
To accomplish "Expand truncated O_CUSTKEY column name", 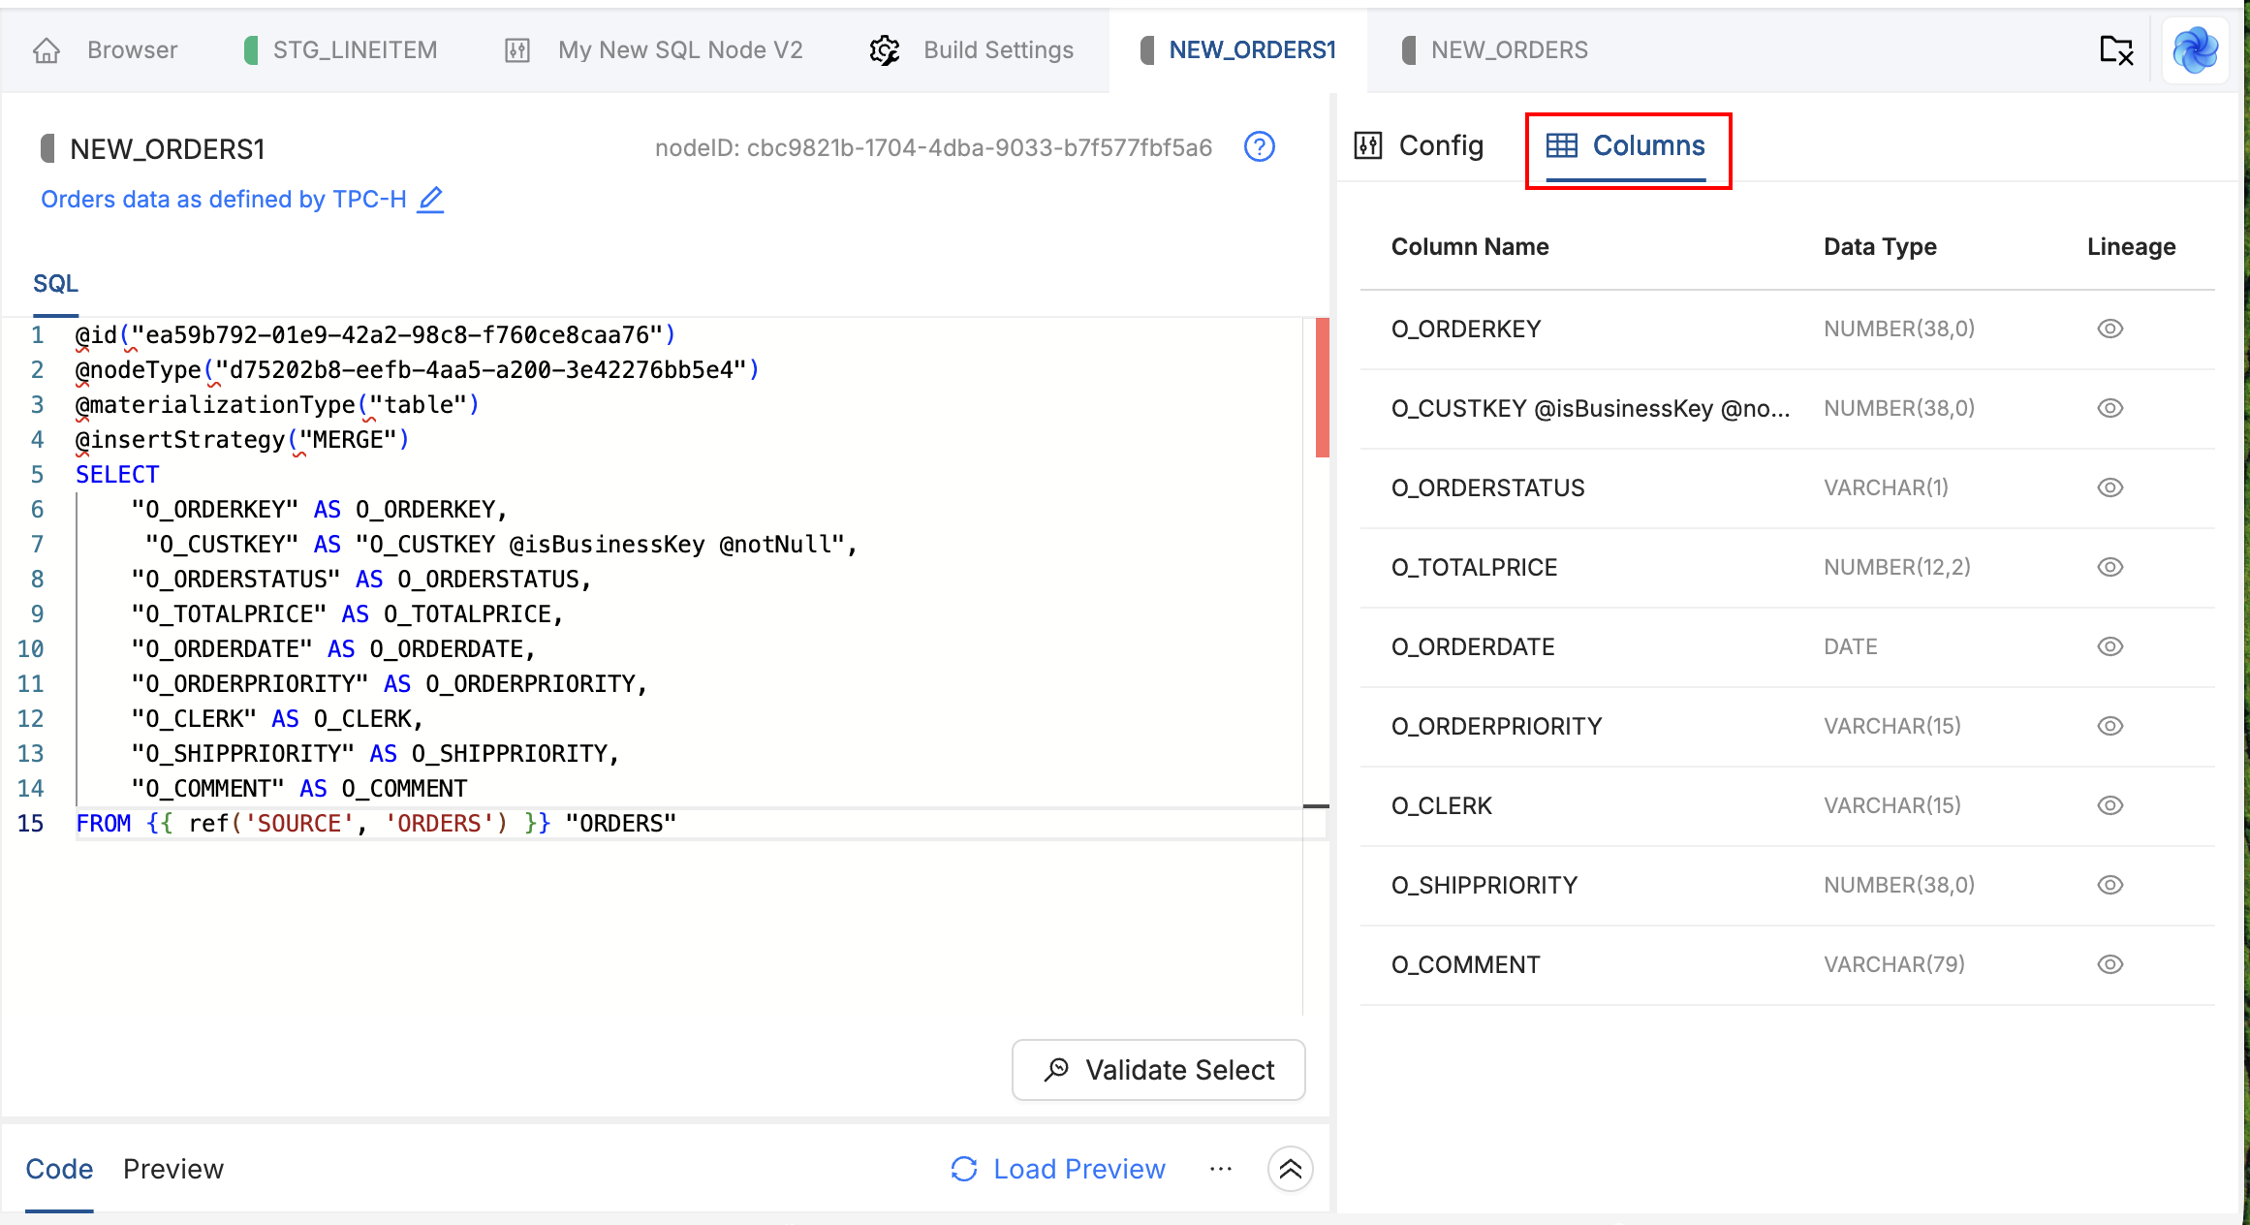I will (x=1589, y=408).
